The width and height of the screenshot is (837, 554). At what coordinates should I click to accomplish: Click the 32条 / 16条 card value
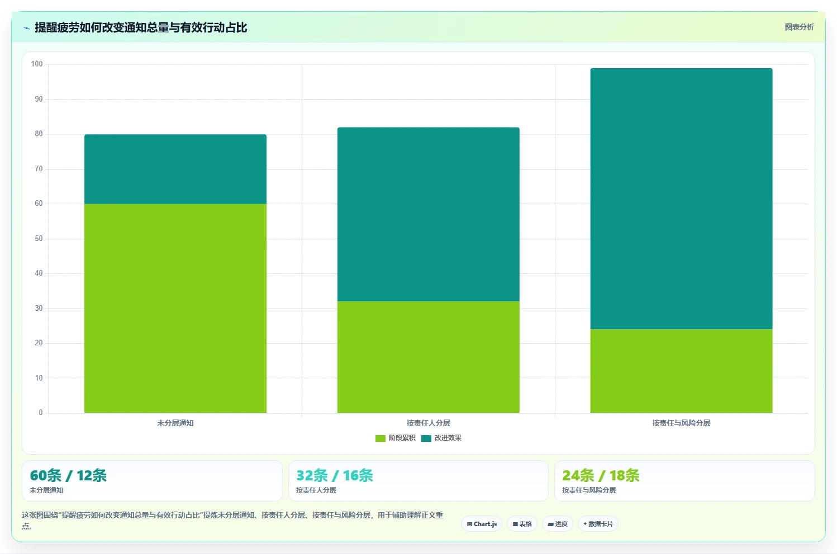coord(335,475)
